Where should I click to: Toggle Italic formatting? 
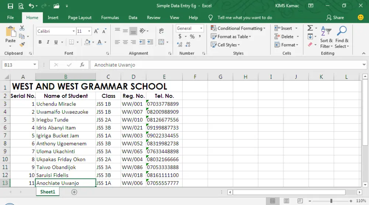pyautogui.click(x=48, y=42)
